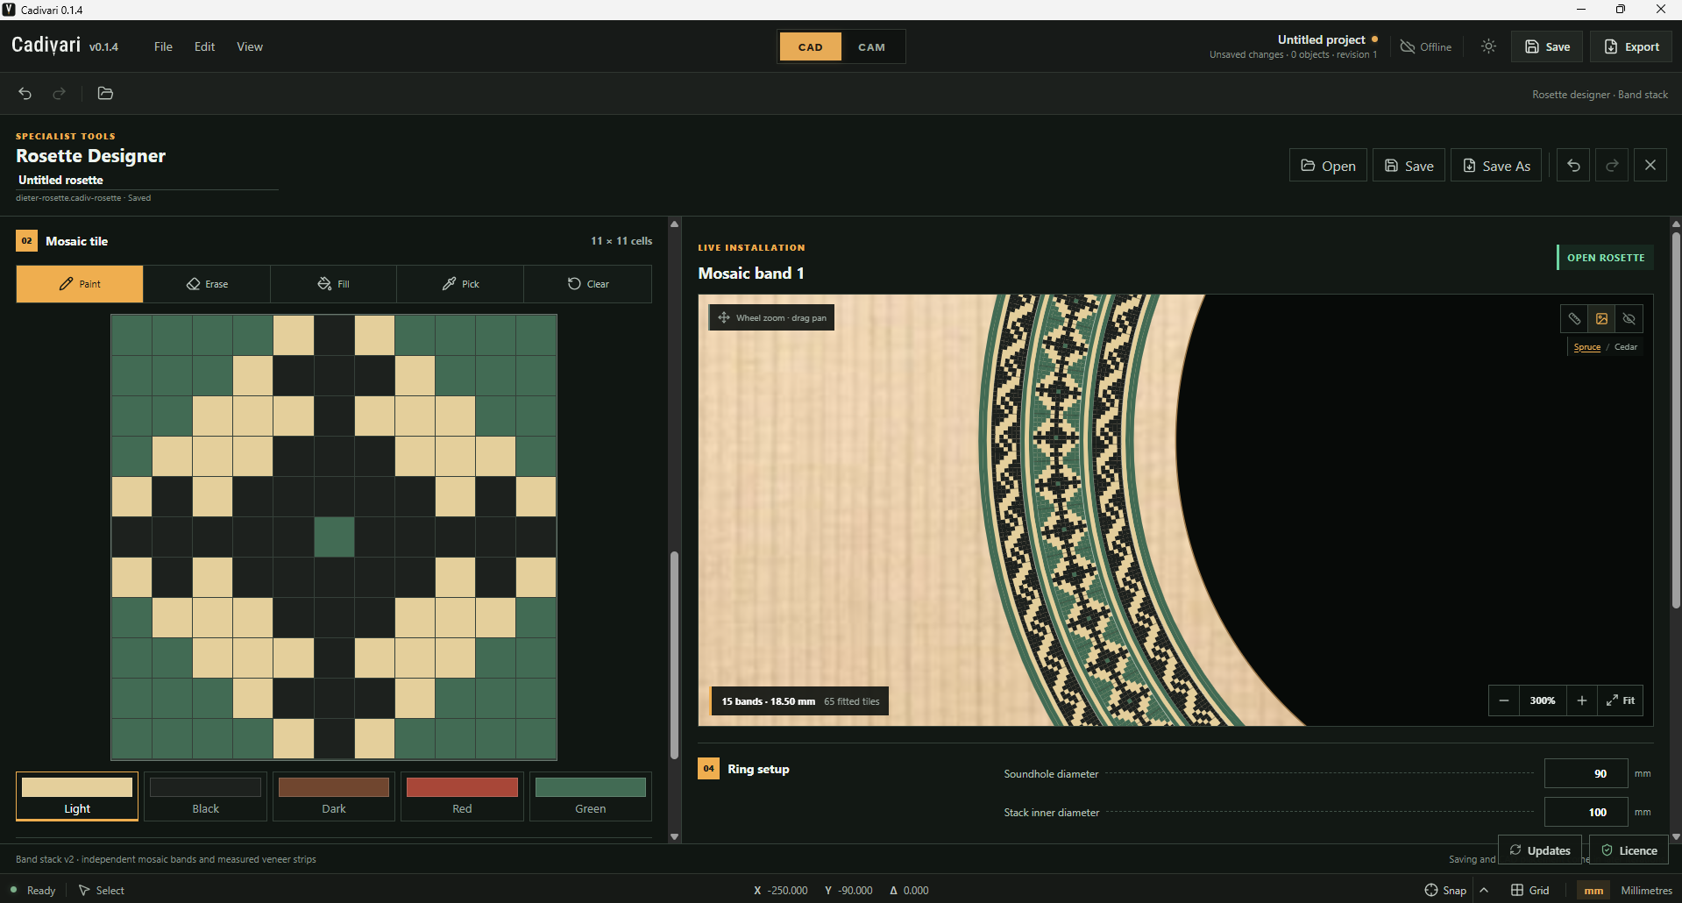Open project folder icon in the main toolbar

click(x=105, y=94)
